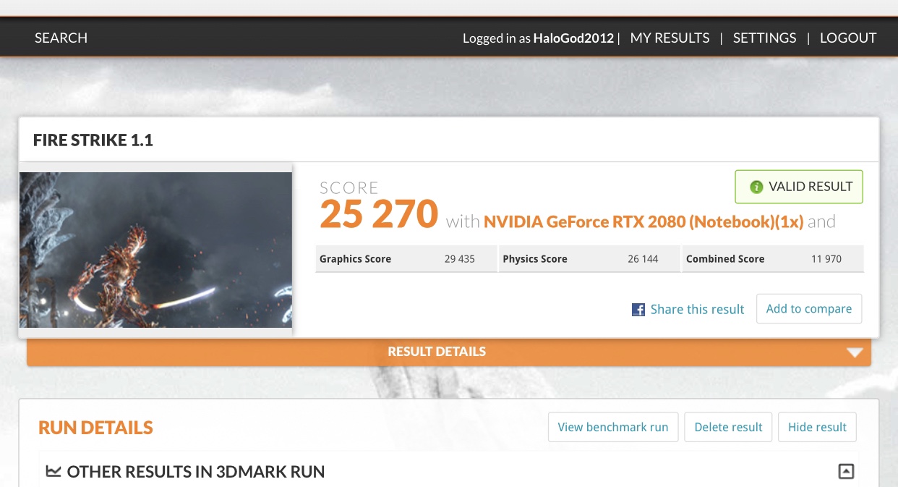Click the Fire Strike benchmark thumbnail image
The image size is (898, 487).
pyautogui.click(x=155, y=250)
